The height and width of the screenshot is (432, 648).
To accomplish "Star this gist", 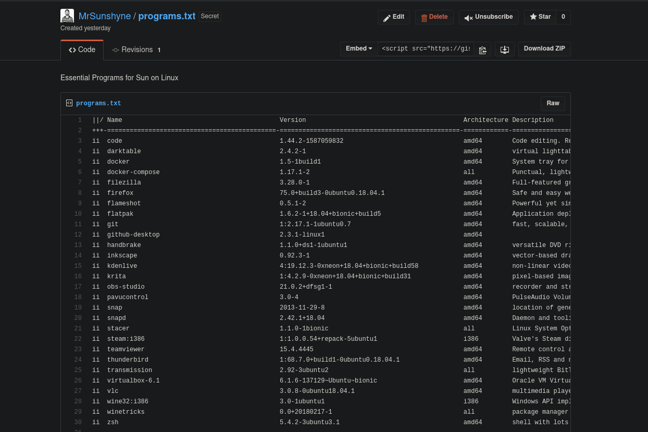I will coord(540,17).
